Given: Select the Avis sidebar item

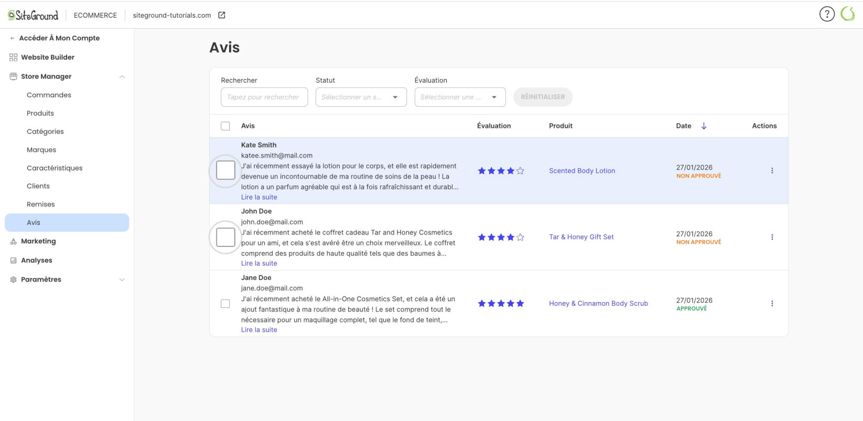Looking at the screenshot, I should 67,223.
